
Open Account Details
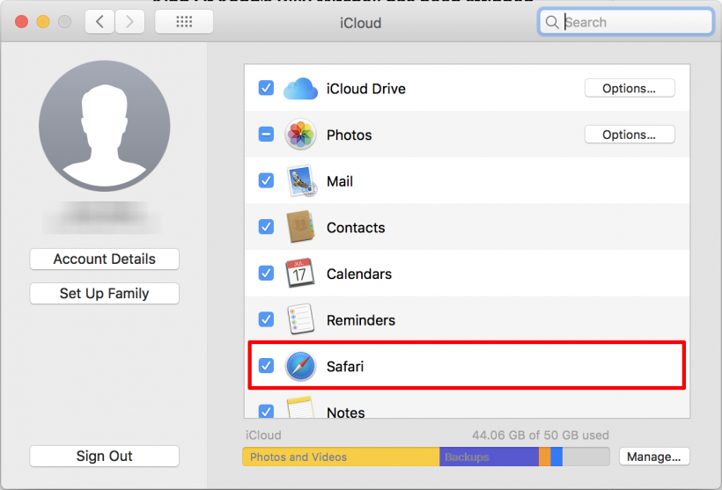[x=105, y=259]
